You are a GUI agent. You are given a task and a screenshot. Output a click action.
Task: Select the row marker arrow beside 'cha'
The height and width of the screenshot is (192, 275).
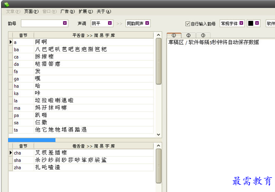point(10,153)
